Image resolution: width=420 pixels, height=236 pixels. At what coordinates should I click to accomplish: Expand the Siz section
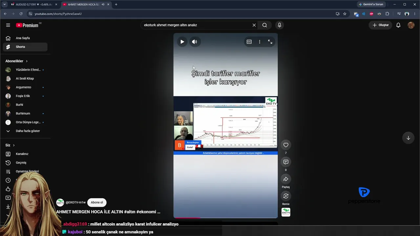(x=10, y=145)
